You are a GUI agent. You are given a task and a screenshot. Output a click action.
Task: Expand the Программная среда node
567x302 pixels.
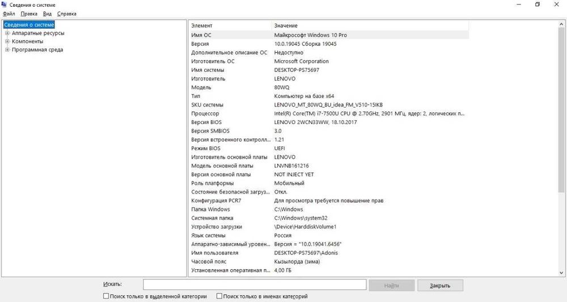pos(7,49)
